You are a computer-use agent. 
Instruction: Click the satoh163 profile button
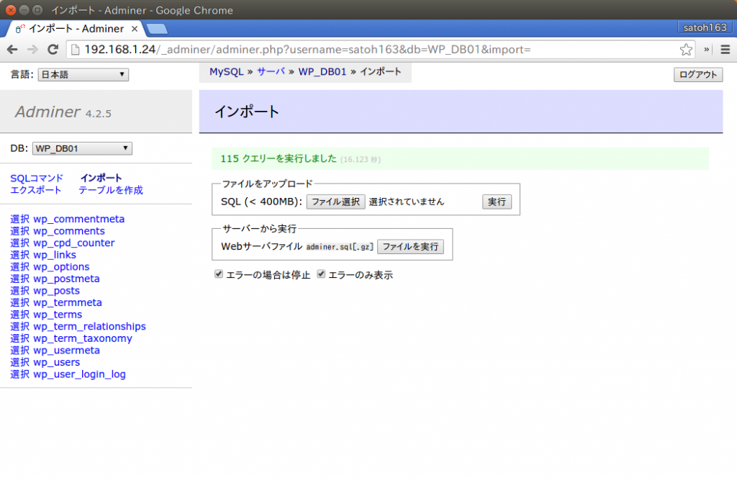tap(705, 27)
